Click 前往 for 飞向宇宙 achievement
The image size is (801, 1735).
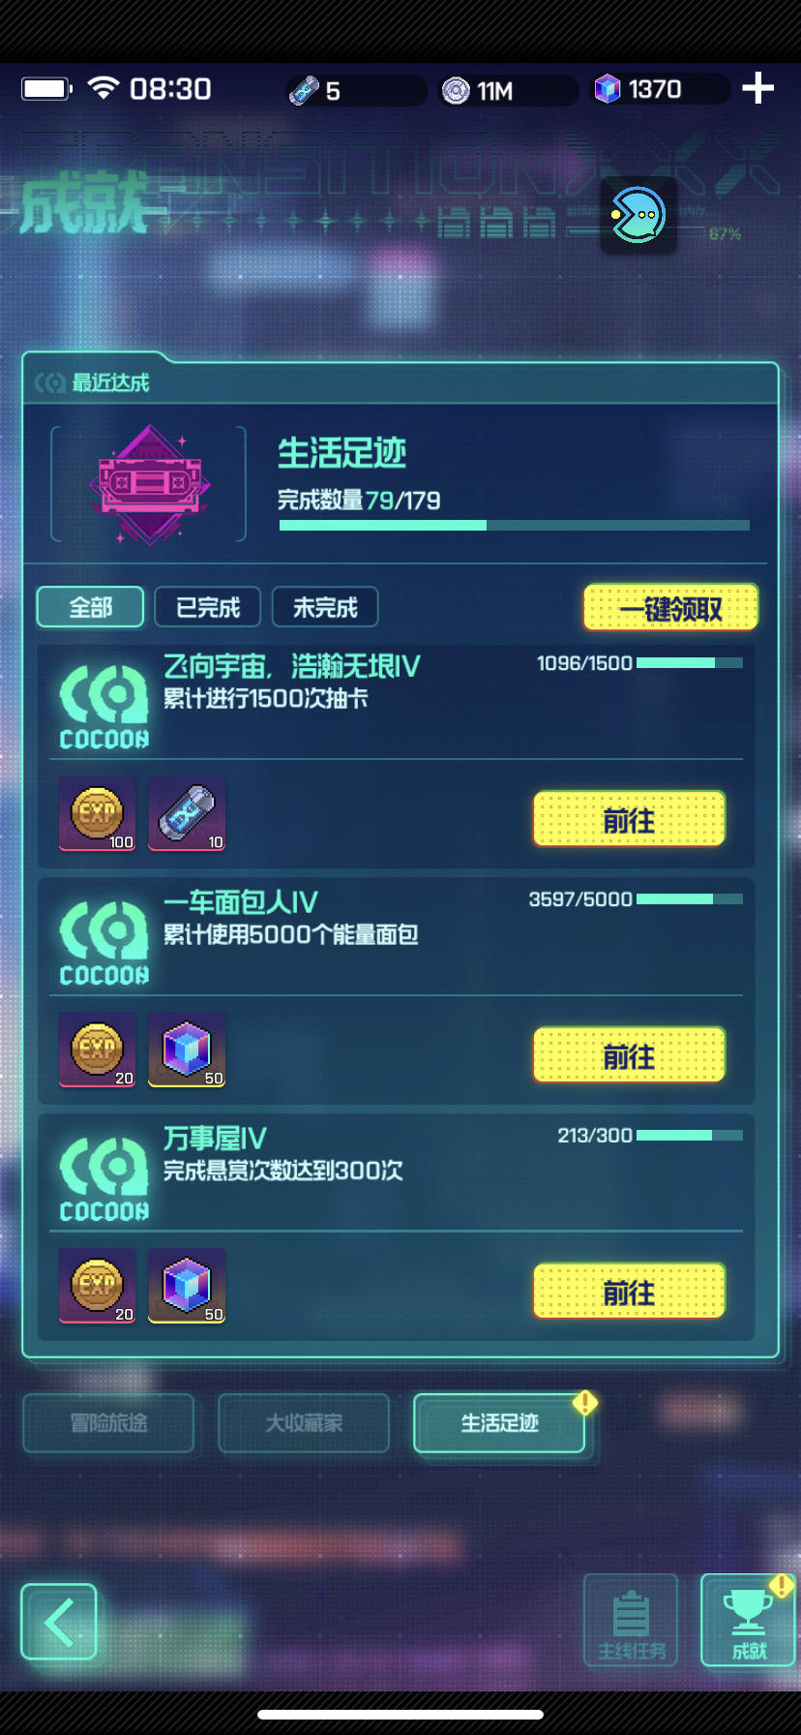[x=629, y=820]
